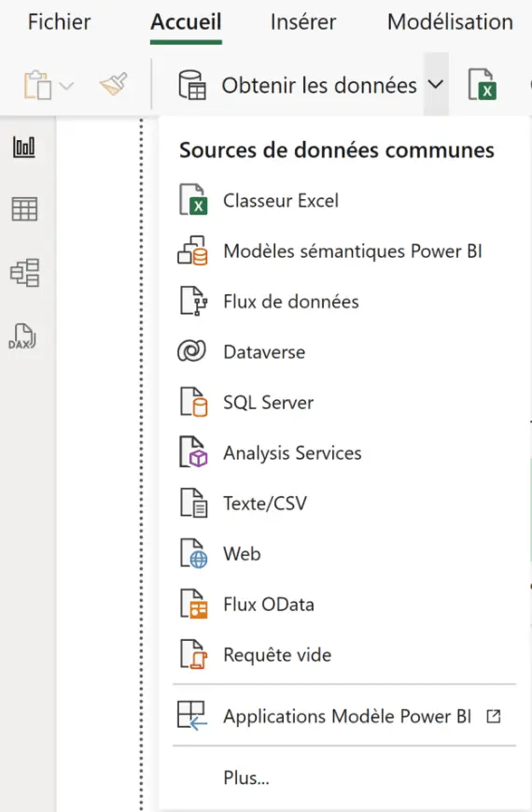The width and height of the screenshot is (532, 812).
Task: Click the SQL Server database icon
Action: 193,402
